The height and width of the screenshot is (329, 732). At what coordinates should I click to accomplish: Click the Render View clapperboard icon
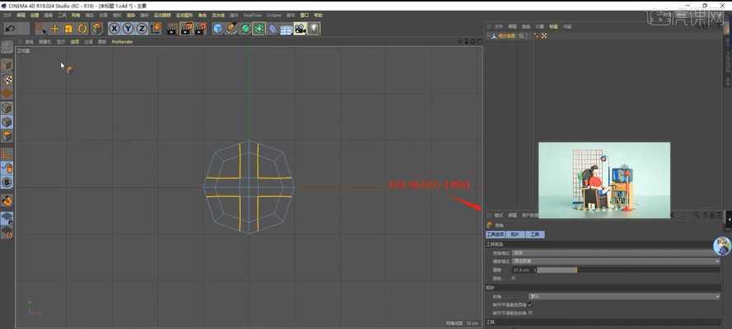point(172,29)
